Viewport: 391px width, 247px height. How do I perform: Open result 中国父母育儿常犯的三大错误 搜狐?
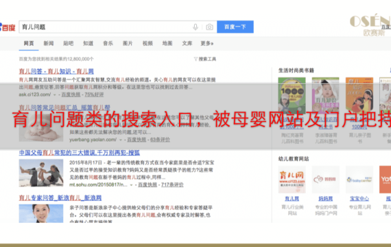tap(80, 153)
